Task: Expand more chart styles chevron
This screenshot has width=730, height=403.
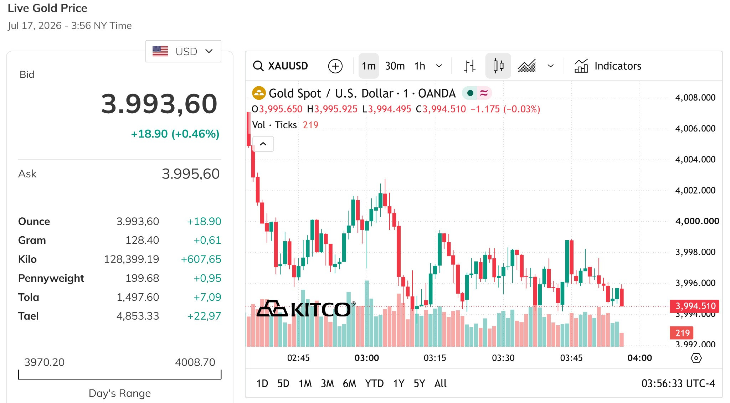Action: 550,66
